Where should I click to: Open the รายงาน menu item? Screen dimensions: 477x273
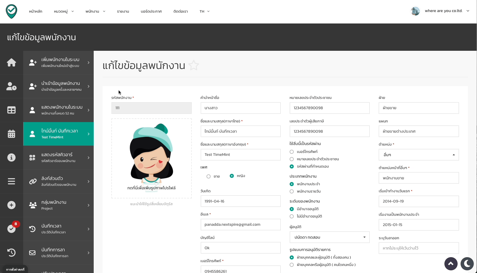click(x=123, y=11)
